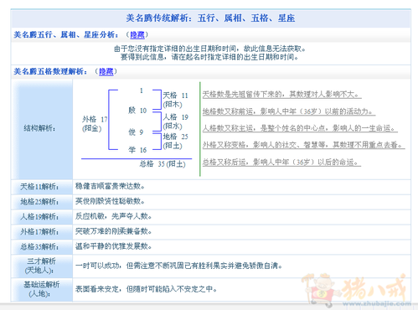
Task: Click 人格 19 in the structure diagram
Action: (176, 117)
